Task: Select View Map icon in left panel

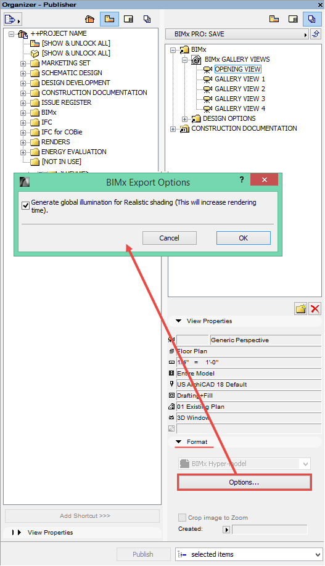Action: [109, 19]
